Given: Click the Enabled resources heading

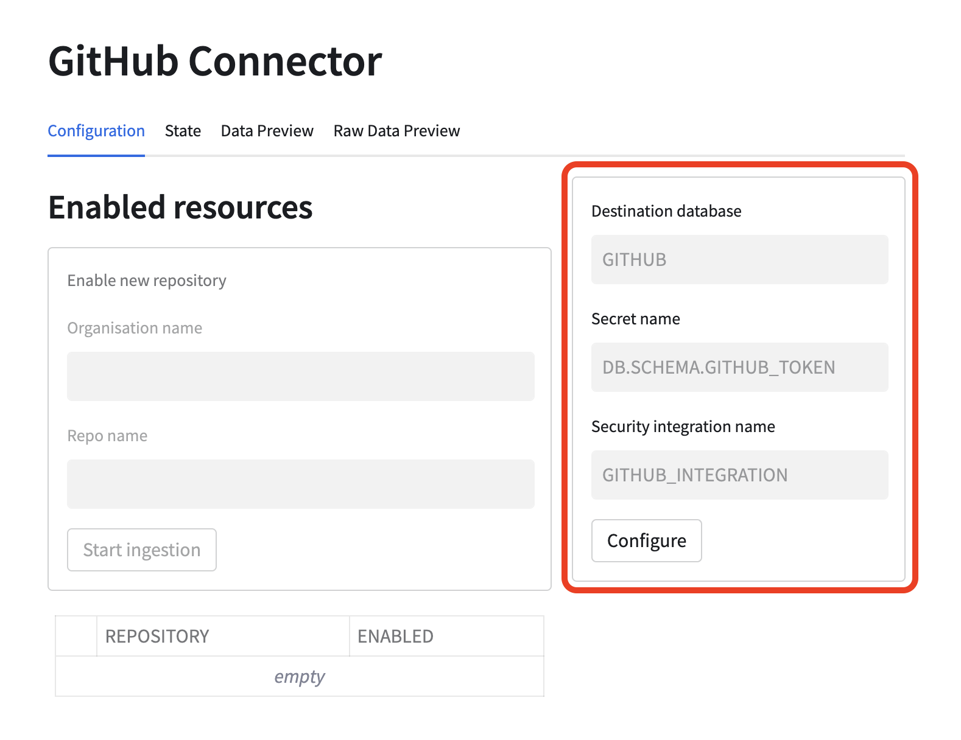Looking at the screenshot, I should (x=180, y=207).
